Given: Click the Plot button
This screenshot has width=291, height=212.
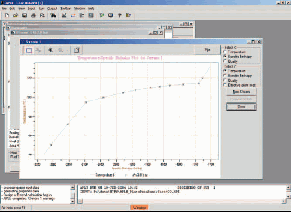Looking at the screenshot, I should point(207,50).
